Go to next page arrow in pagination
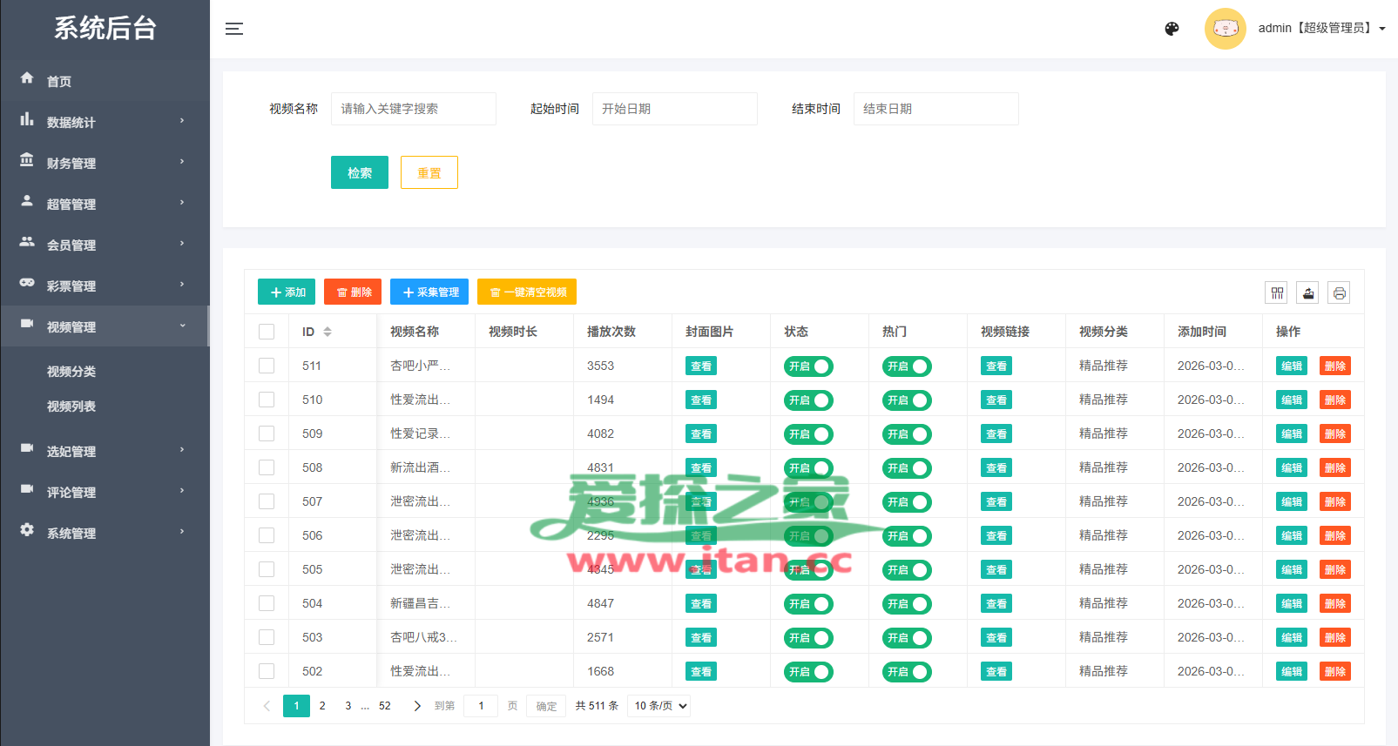 (417, 706)
